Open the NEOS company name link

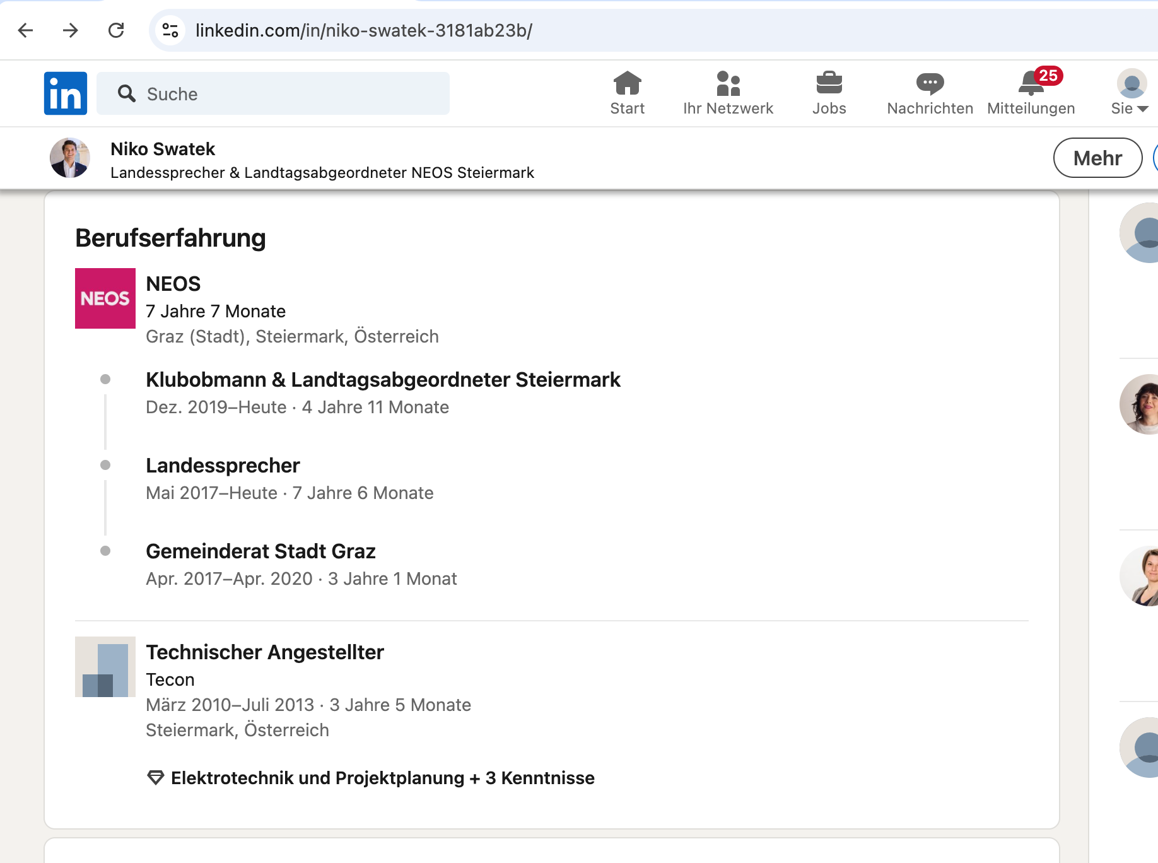coord(173,284)
